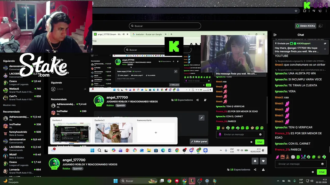
Task: Open the emoji picker in message box
Action: 322,164
